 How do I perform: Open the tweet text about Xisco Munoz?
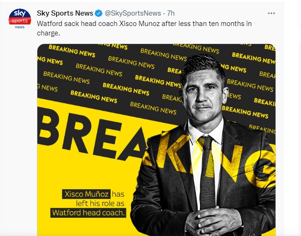[x=144, y=28]
